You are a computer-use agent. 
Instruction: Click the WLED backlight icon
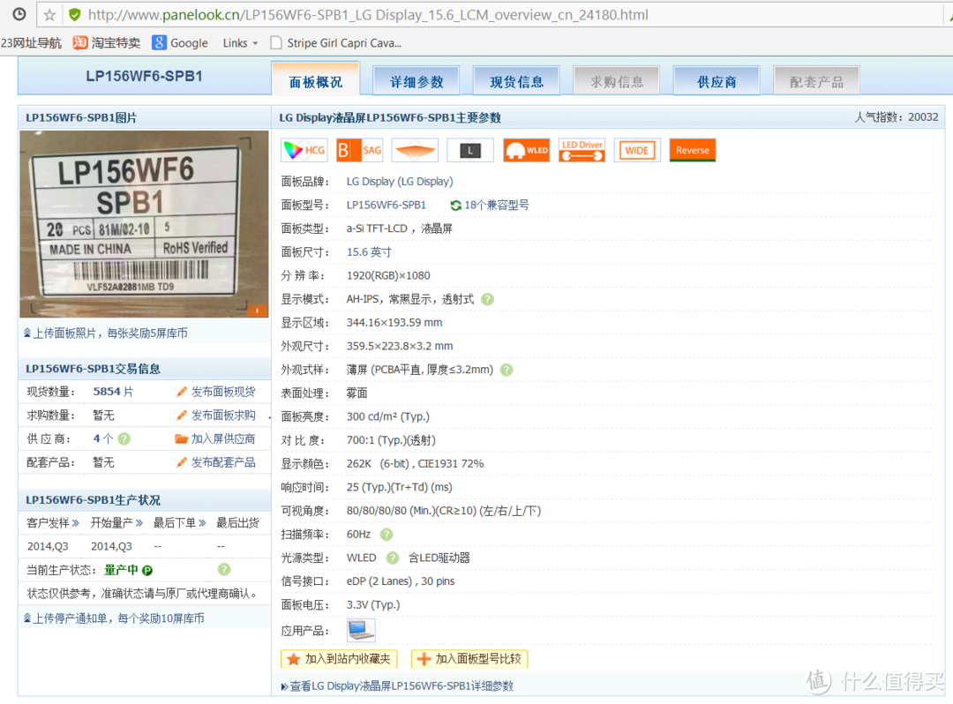526,150
